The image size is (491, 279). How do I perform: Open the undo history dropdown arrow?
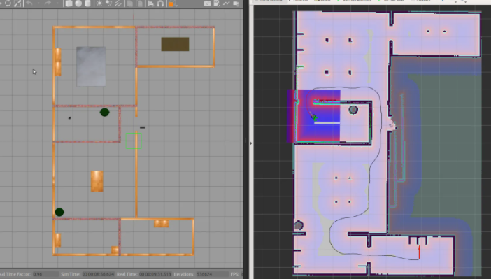[38, 3]
